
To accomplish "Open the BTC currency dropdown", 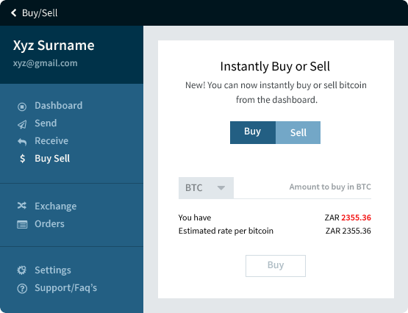I will point(206,188).
